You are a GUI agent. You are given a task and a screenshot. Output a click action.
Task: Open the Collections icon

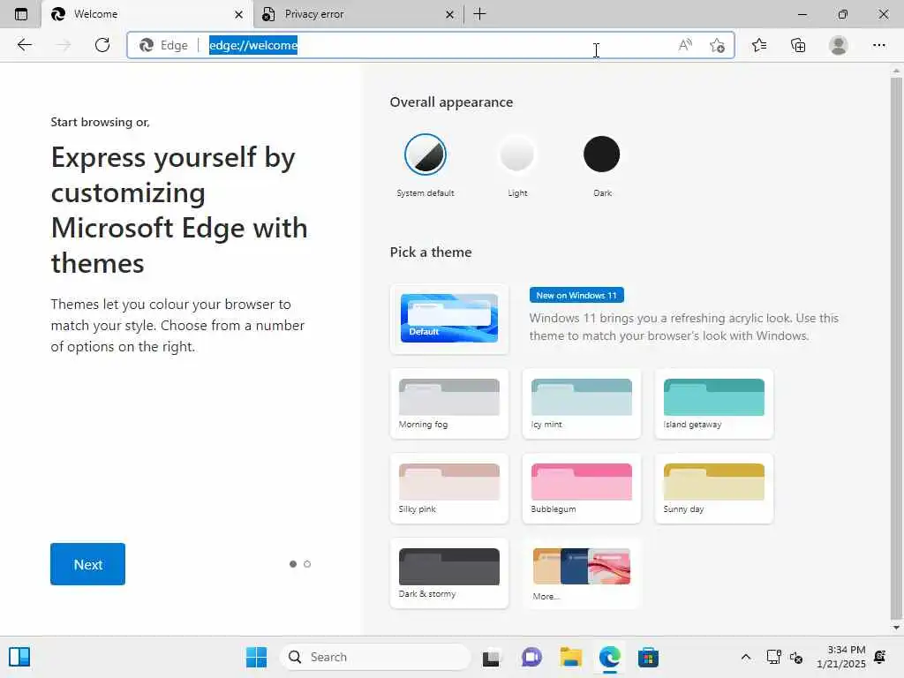pos(798,45)
